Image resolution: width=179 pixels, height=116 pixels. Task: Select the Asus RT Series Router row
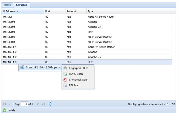87,16
